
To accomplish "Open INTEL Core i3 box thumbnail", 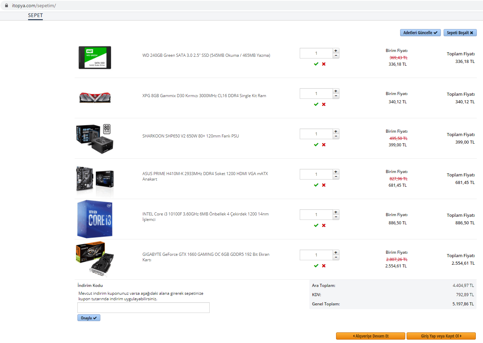I will tap(95, 219).
